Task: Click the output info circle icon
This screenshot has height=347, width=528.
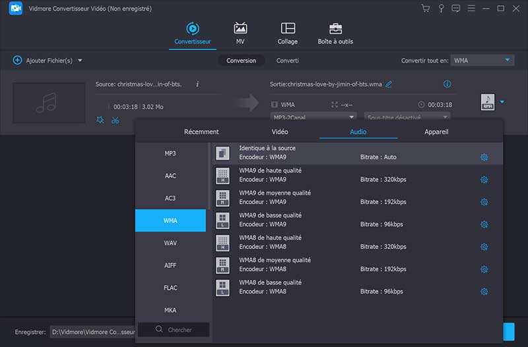Action: point(447,84)
